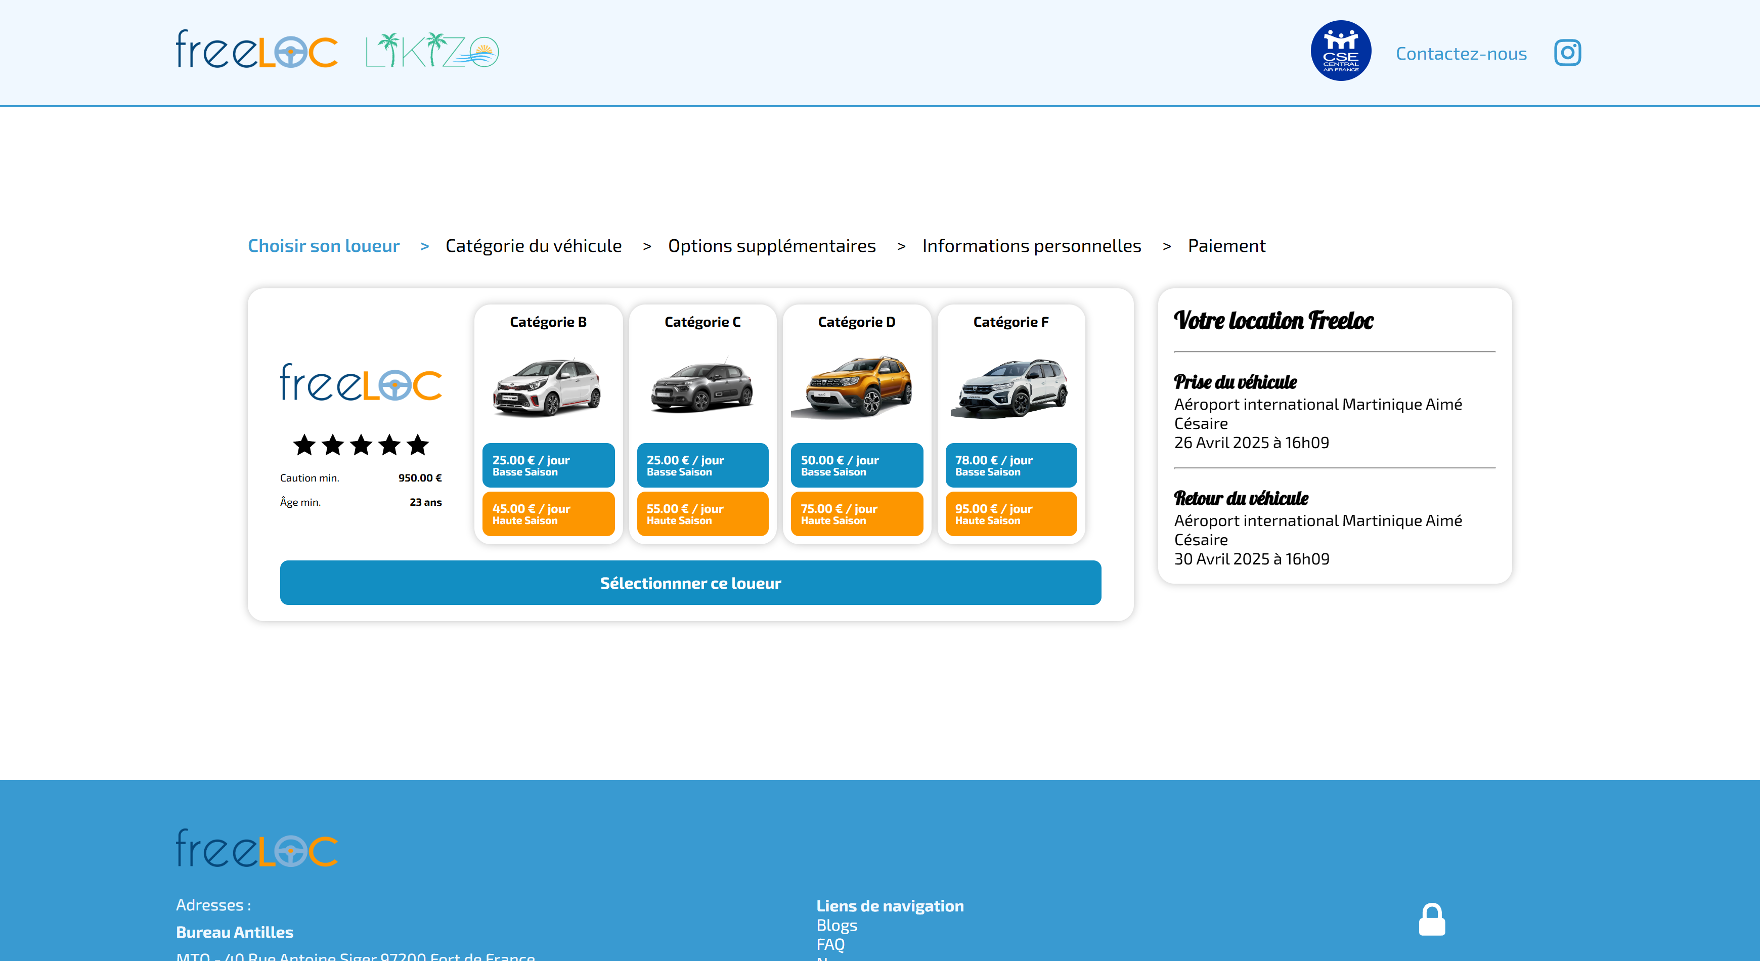Image resolution: width=1760 pixels, height=961 pixels.
Task: Click the Catégorie B white Kia car image
Action: pos(548,387)
